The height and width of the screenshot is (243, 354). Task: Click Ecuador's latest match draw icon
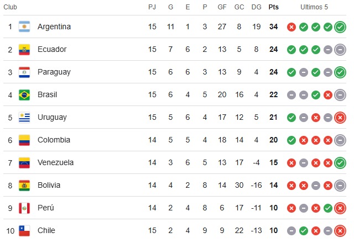click(x=340, y=50)
